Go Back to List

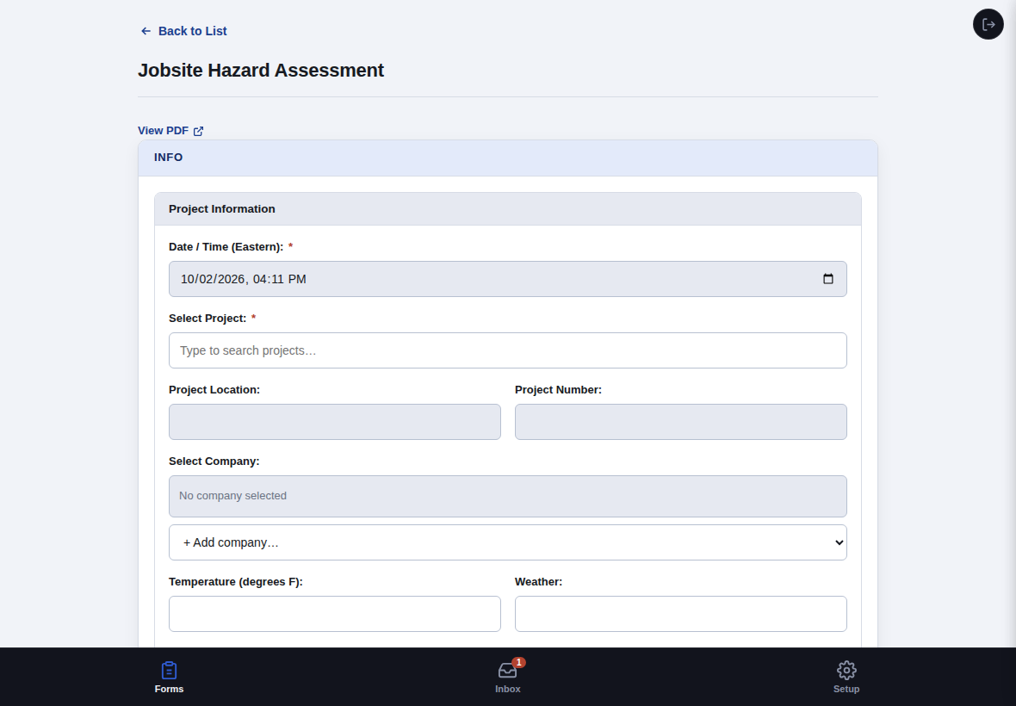click(x=184, y=31)
